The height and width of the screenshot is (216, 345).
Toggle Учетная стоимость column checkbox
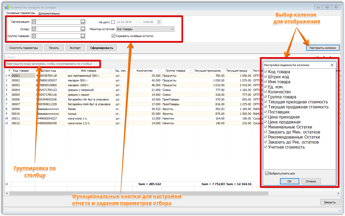coord(266,147)
